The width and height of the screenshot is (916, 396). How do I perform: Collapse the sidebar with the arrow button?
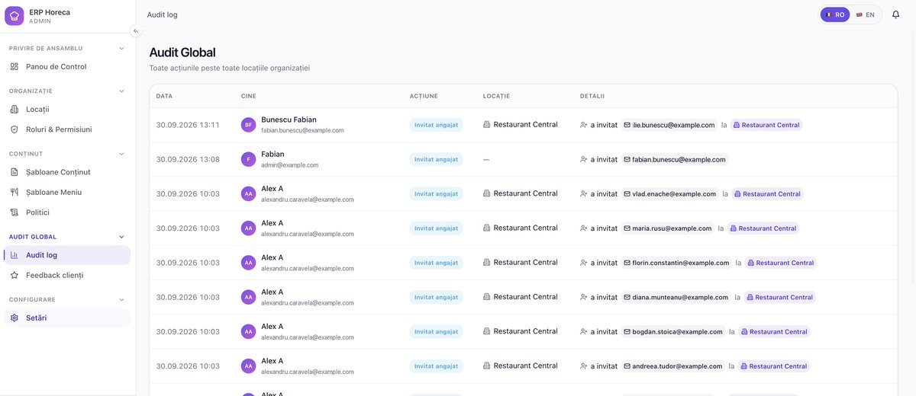tap(136, 31)
